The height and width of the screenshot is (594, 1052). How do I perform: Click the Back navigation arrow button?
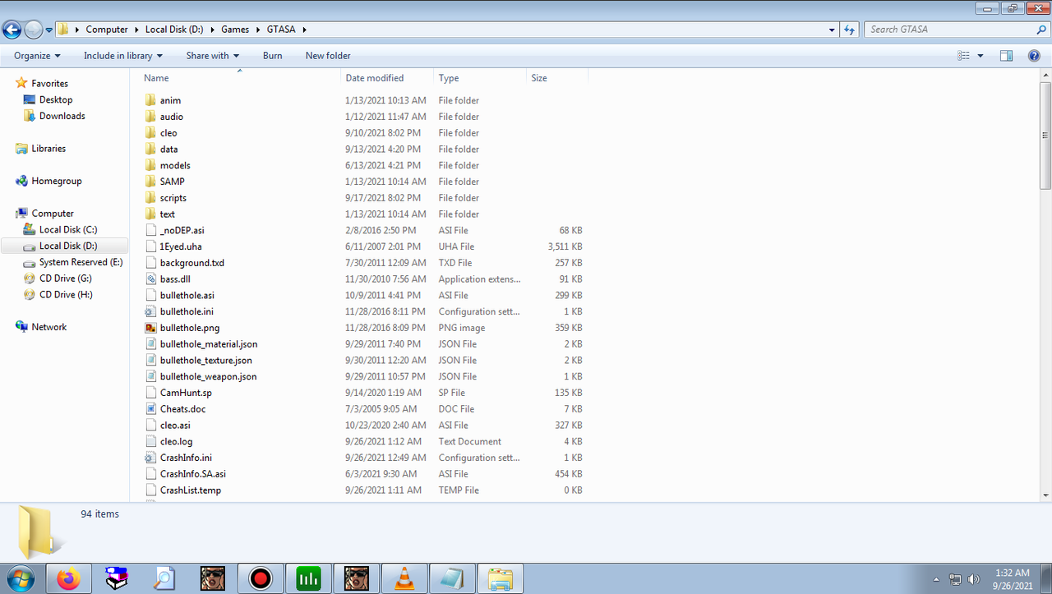click(12, 30)
